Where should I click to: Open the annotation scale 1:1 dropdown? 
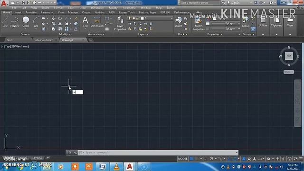coord(261,159)
